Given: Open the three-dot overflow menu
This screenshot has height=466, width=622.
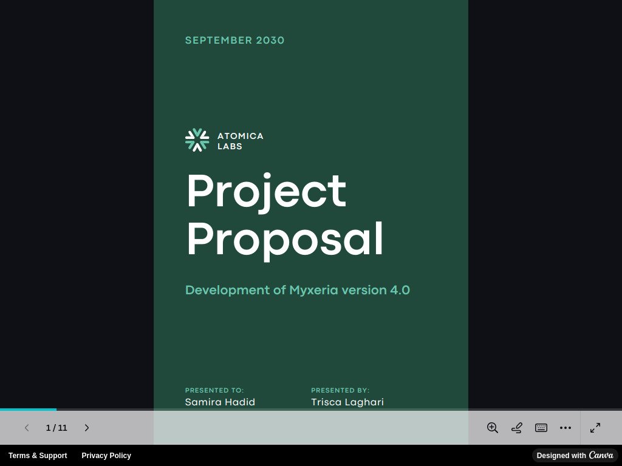Looking at the screenshot, I should [566, 428].
